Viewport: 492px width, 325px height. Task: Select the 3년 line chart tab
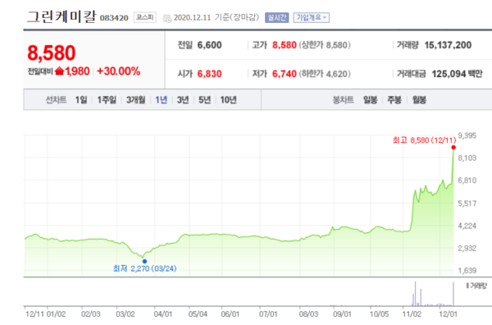[x=183, y=100]
